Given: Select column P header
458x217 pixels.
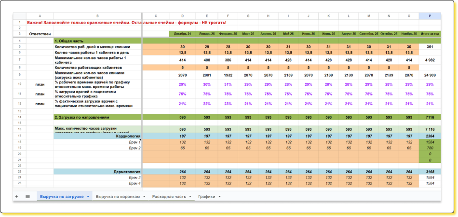Looking at the screenshot, I should coord(429,16).
